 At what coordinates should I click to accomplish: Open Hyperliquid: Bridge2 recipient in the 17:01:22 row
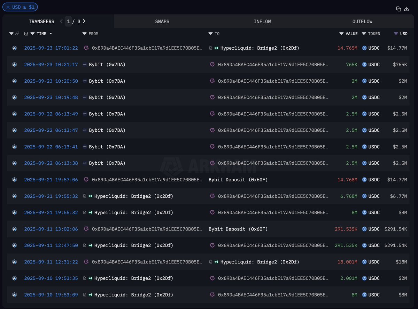(x=260, y=48)
